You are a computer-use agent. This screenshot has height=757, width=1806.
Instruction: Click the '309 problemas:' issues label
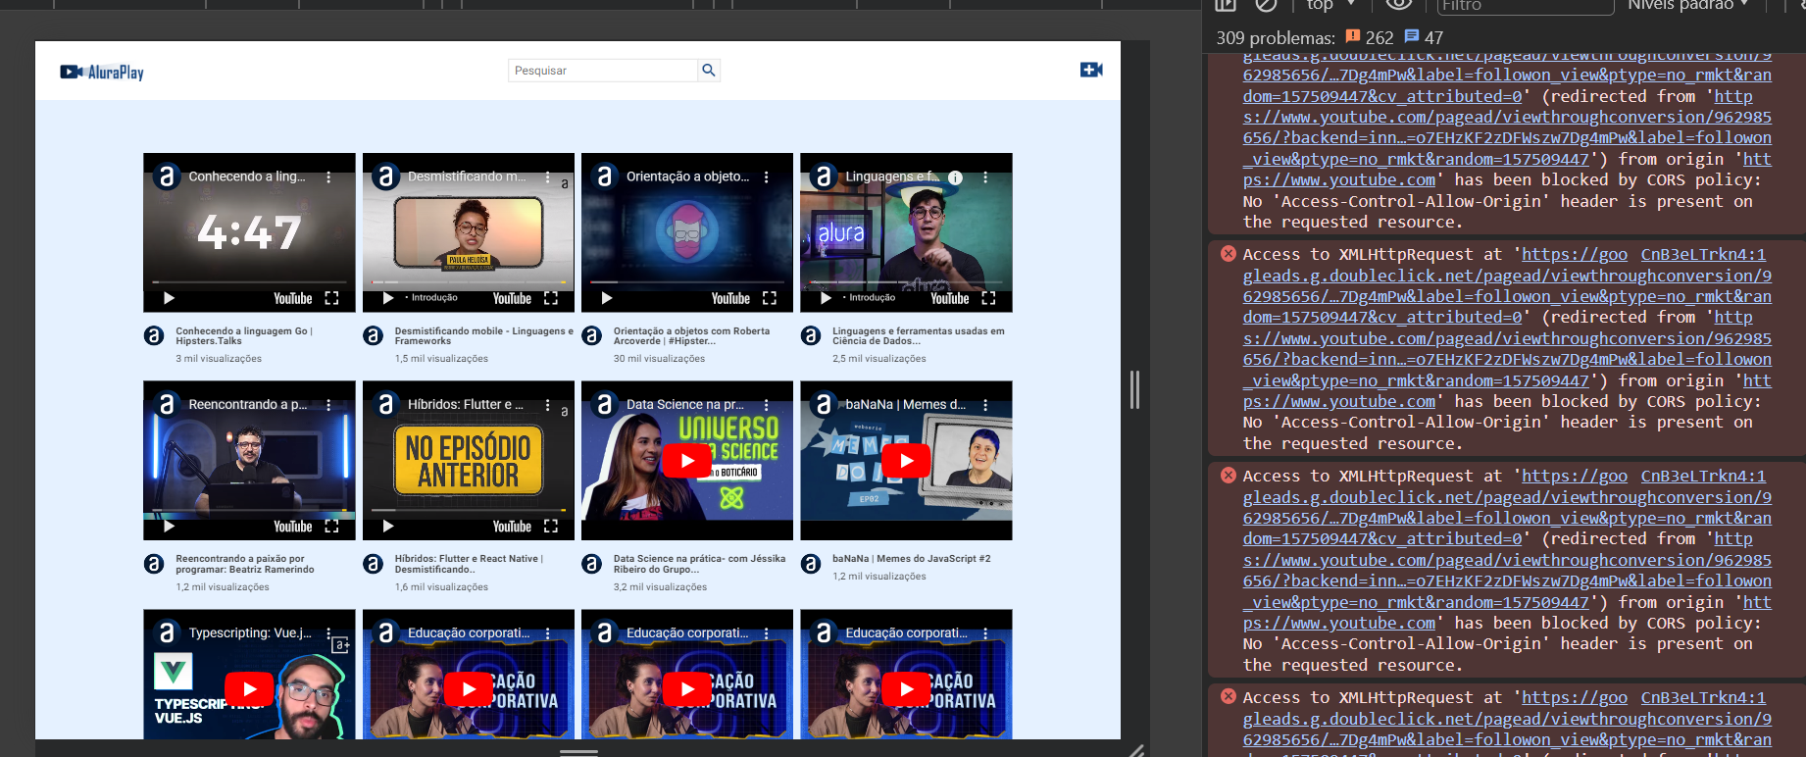coord(1276,37)
